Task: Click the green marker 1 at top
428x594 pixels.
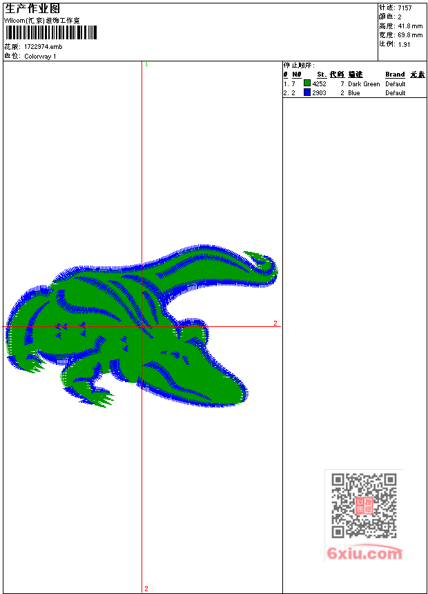Action: pyautogui.click(x=146, y=64)
